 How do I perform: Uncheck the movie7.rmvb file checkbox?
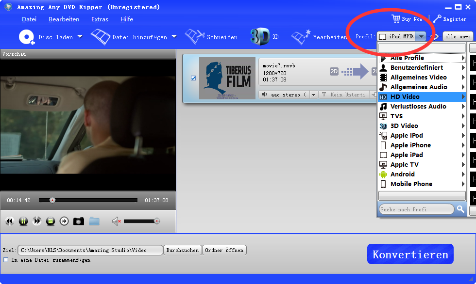click(x=193, y=78)
